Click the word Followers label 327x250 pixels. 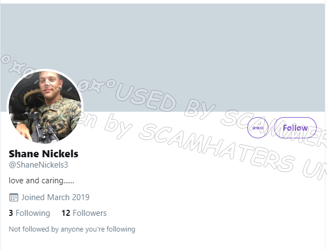89,213
